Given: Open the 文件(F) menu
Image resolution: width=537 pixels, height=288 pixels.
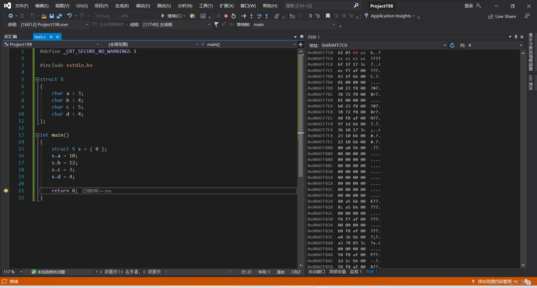Looking at the screenshot, I should 22,6.
